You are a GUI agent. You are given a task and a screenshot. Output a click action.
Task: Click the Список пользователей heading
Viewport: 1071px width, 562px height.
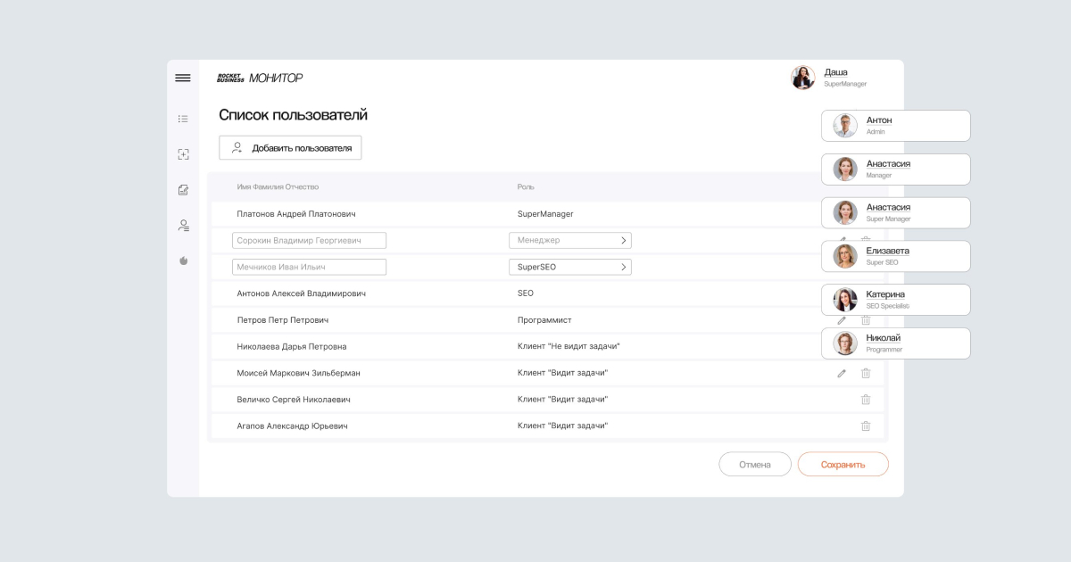coord(294,115)
